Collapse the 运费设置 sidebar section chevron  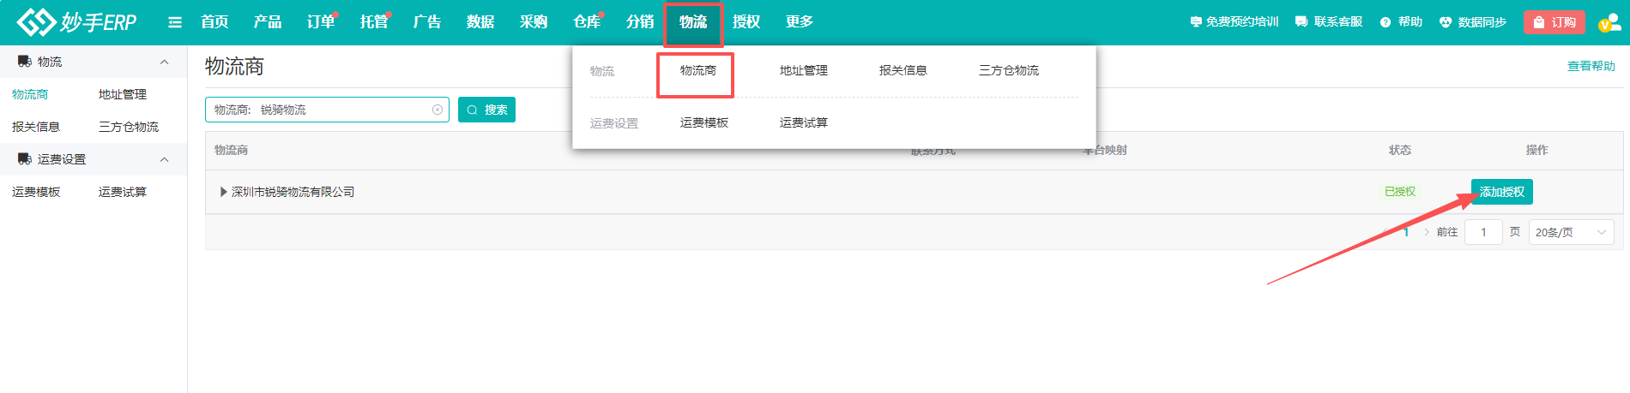tap(164, 159)
